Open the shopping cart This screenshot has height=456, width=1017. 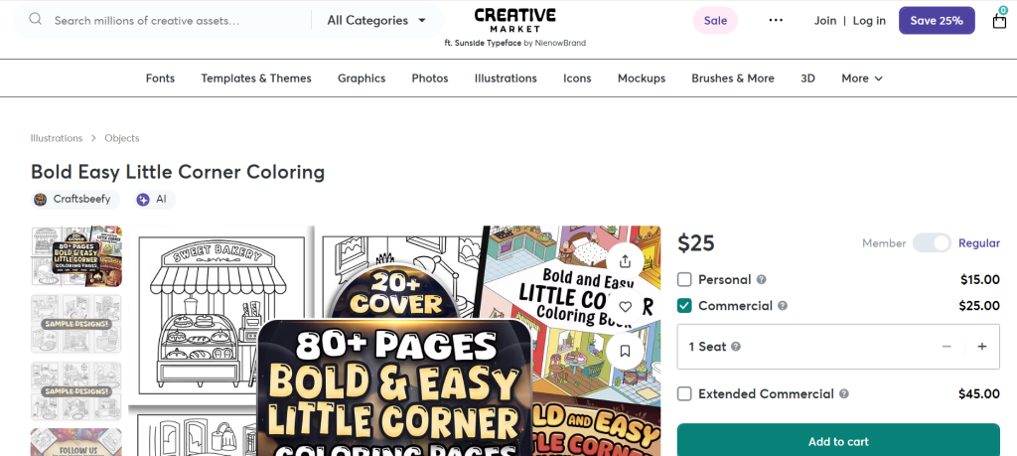coord(999,20)
